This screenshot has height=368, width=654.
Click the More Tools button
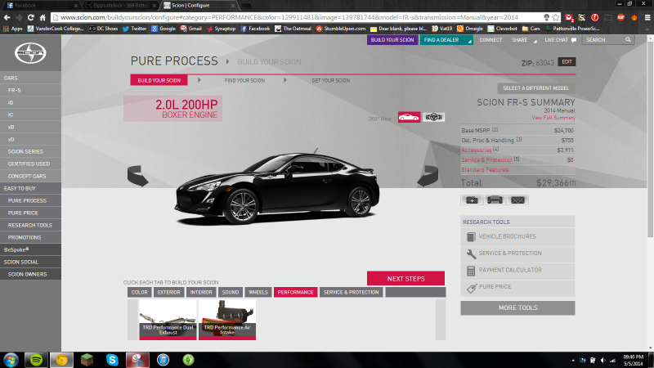point(517,308)
